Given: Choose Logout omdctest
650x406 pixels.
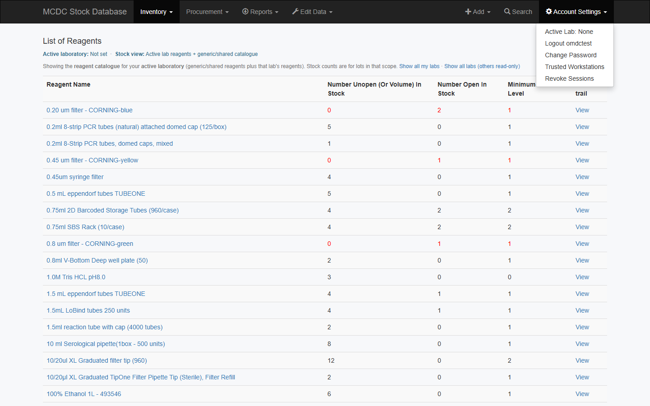Looking at the screenshot, I should click(x=575, y=43).
